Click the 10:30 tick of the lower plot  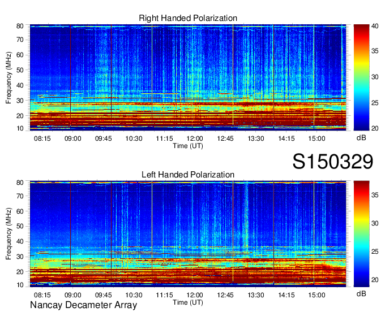pos(134,295)
